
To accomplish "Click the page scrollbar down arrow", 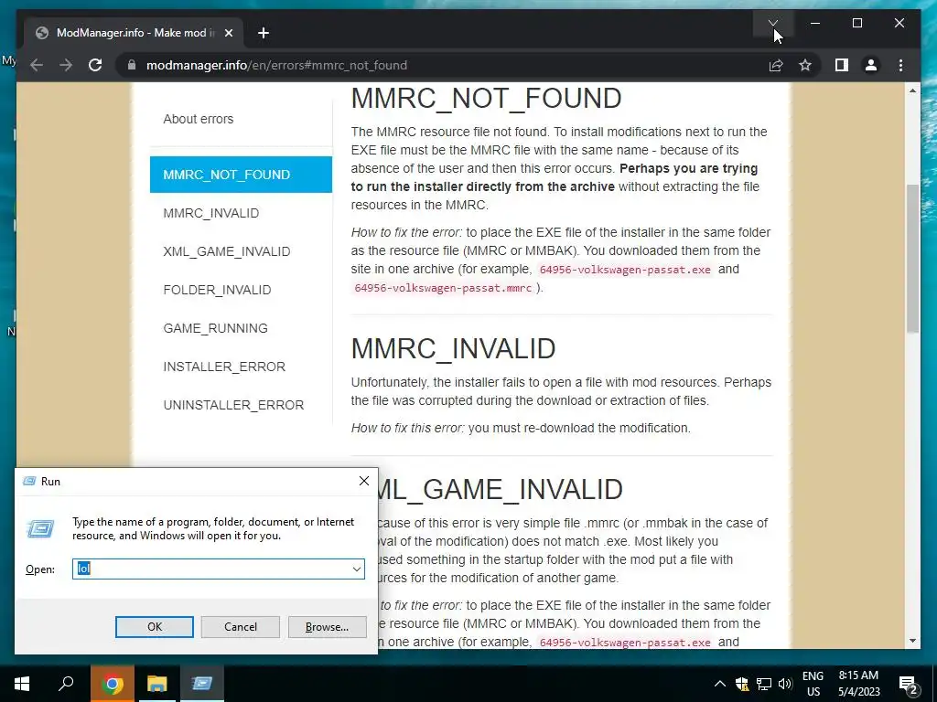I will (x=912, y=641).
